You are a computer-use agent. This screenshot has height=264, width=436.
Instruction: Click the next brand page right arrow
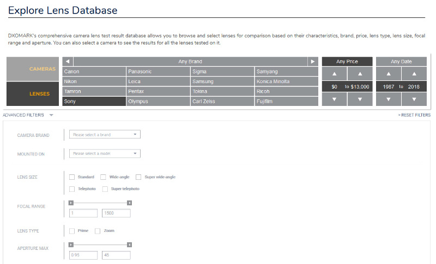(x=313, y=61)
